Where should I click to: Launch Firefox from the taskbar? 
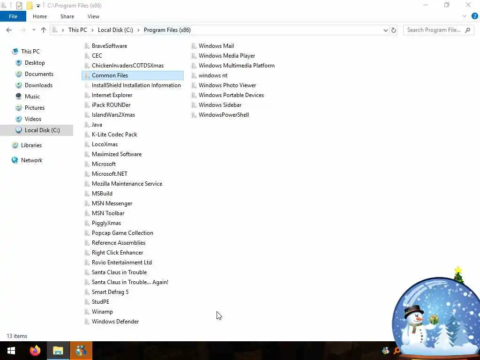pyautogui.click(x=35, y=351)
